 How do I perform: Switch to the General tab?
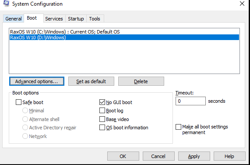(14, 19)
